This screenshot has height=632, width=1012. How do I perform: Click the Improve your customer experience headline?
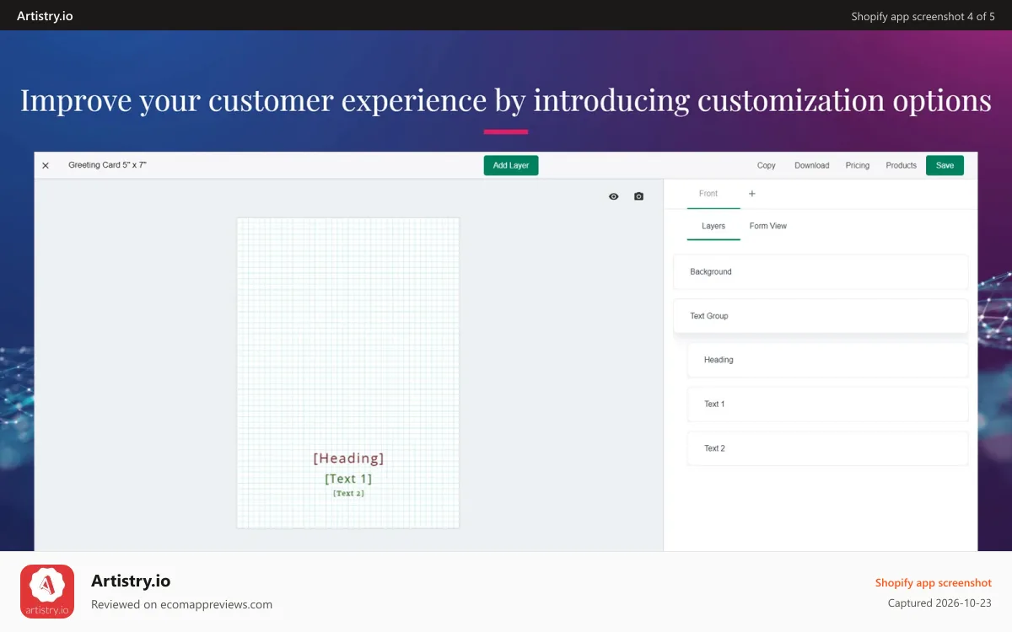(506, 100)
